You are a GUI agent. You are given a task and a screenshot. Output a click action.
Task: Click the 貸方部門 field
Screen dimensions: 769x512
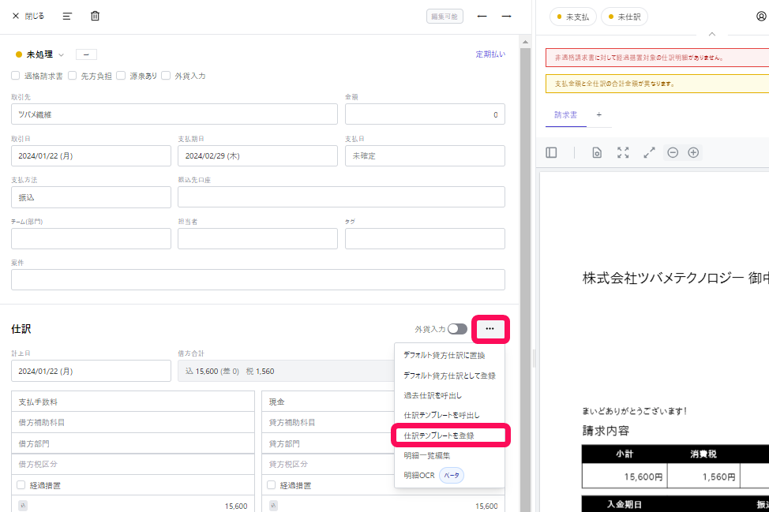point(328,443)
